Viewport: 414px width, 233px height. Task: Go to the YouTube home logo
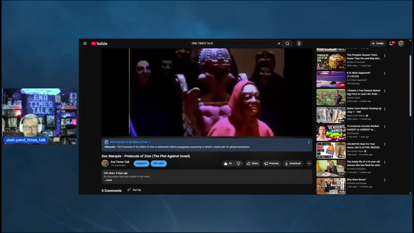pyautogui.click(x=99, y=43)
